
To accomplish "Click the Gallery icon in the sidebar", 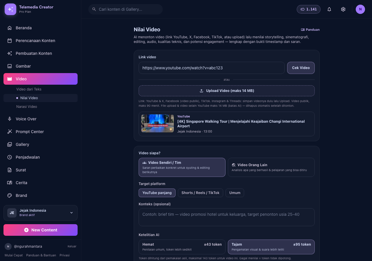I will pyautogui.click(x=10, y=144).
